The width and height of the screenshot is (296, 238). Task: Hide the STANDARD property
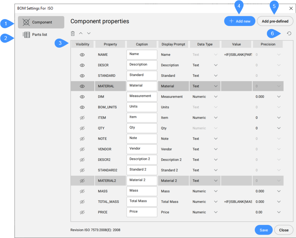82,76
